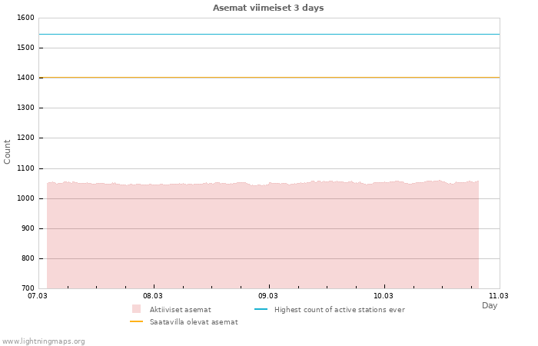Viewport: 538px width, 346px height.
Task: Select the Aktiiviset asemat legend label
Action: pos(180,309)
